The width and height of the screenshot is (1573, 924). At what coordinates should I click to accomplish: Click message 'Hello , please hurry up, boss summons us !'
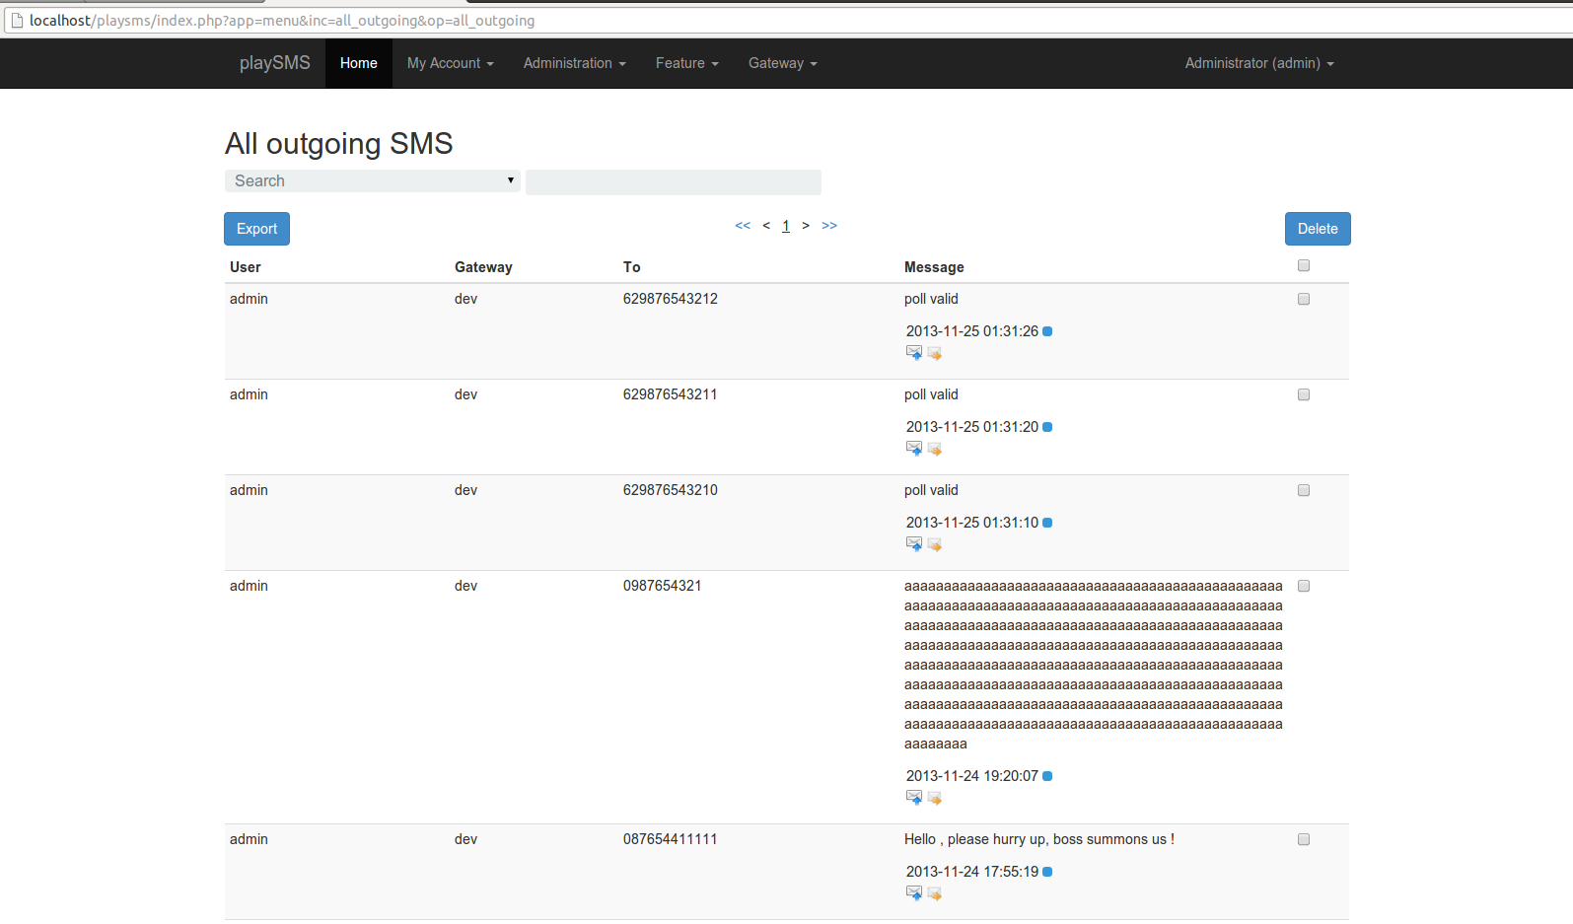(x=1039, y=839)
